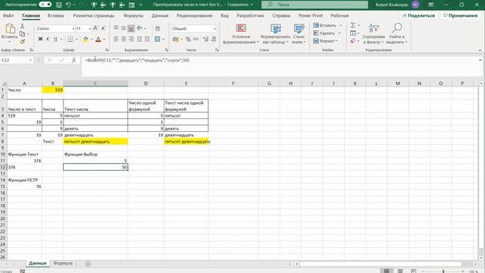The image size is (485, 273).
Task: Click the merge and center icon
Action: point(158,39)
